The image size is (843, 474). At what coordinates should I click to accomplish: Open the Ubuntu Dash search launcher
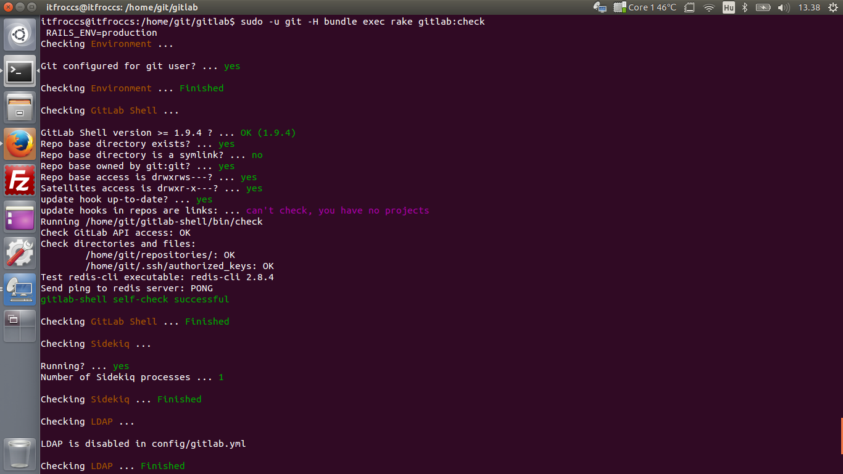20,35
